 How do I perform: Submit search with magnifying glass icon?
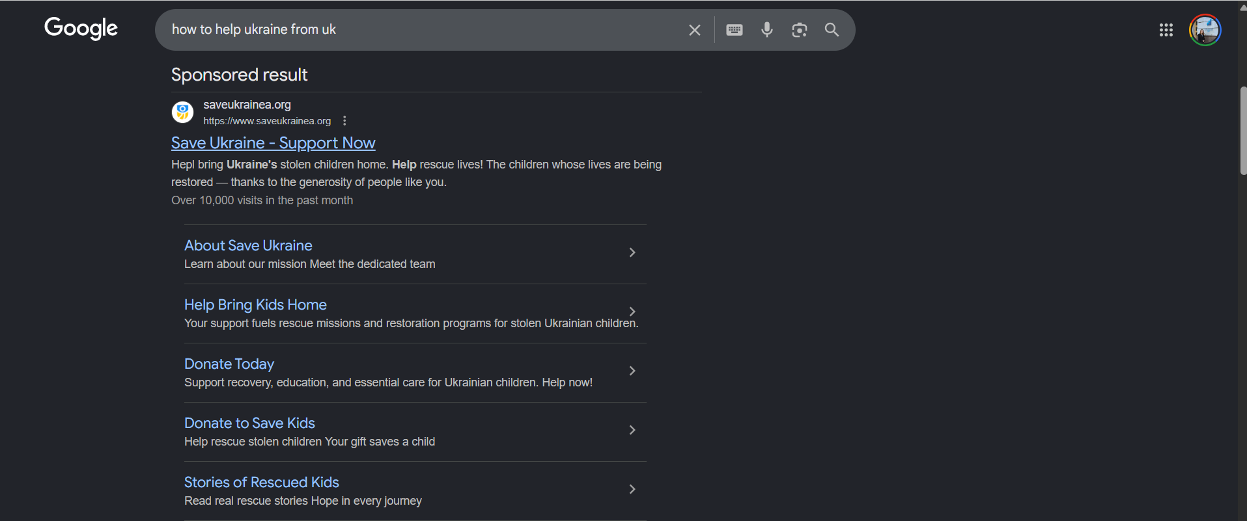[x=832, y=30]
